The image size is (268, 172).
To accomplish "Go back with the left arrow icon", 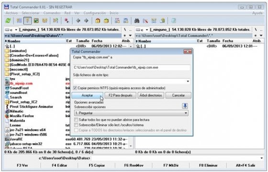I will coord(78,20).
